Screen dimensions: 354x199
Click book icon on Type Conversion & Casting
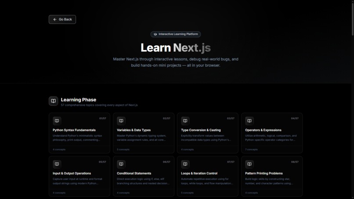coord(185,121)
